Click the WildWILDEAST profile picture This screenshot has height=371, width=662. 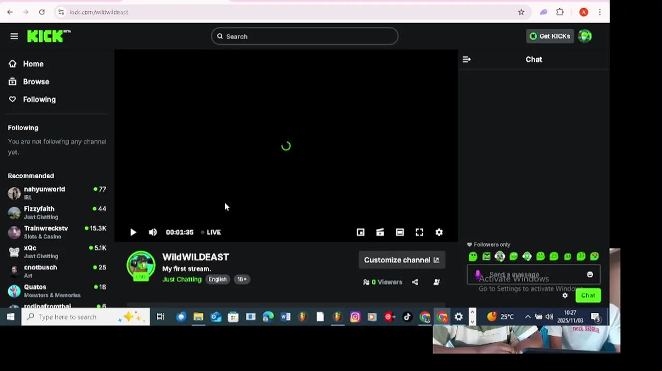141,266
